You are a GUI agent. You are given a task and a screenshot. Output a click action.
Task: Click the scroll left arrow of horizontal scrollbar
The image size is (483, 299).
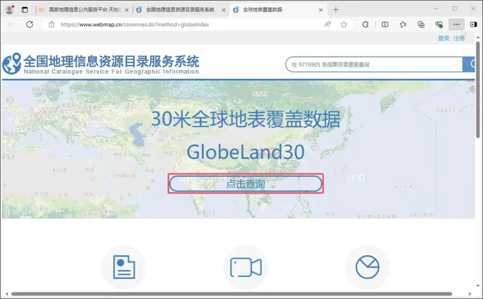coord(7,294)
